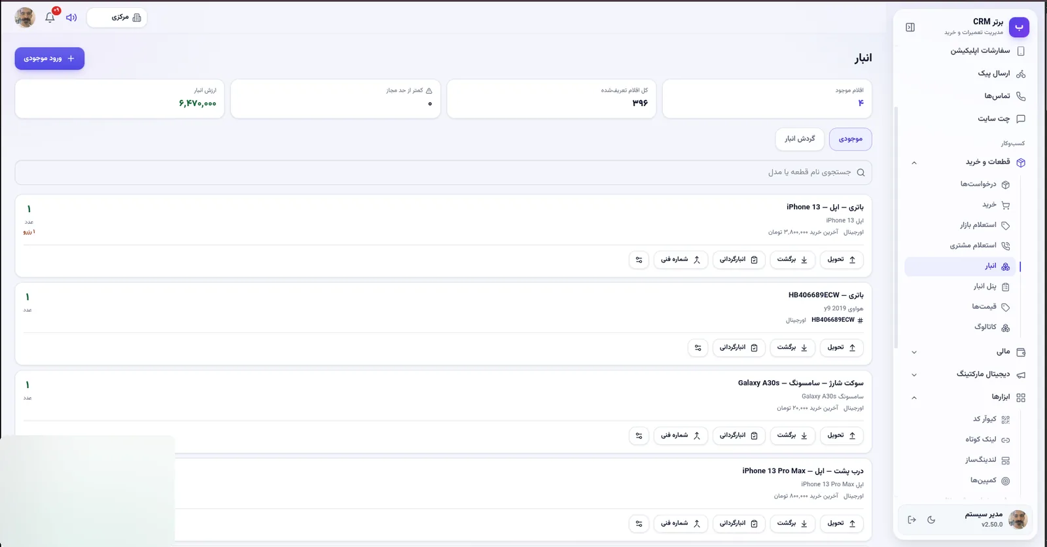The image size is (1047, 547).
Task: Expand the مالی section chevron
Action: (x=914, y=352)
